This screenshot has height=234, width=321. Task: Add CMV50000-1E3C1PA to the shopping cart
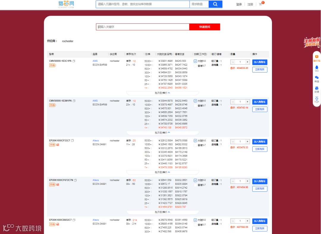click(x=259, y=62)
